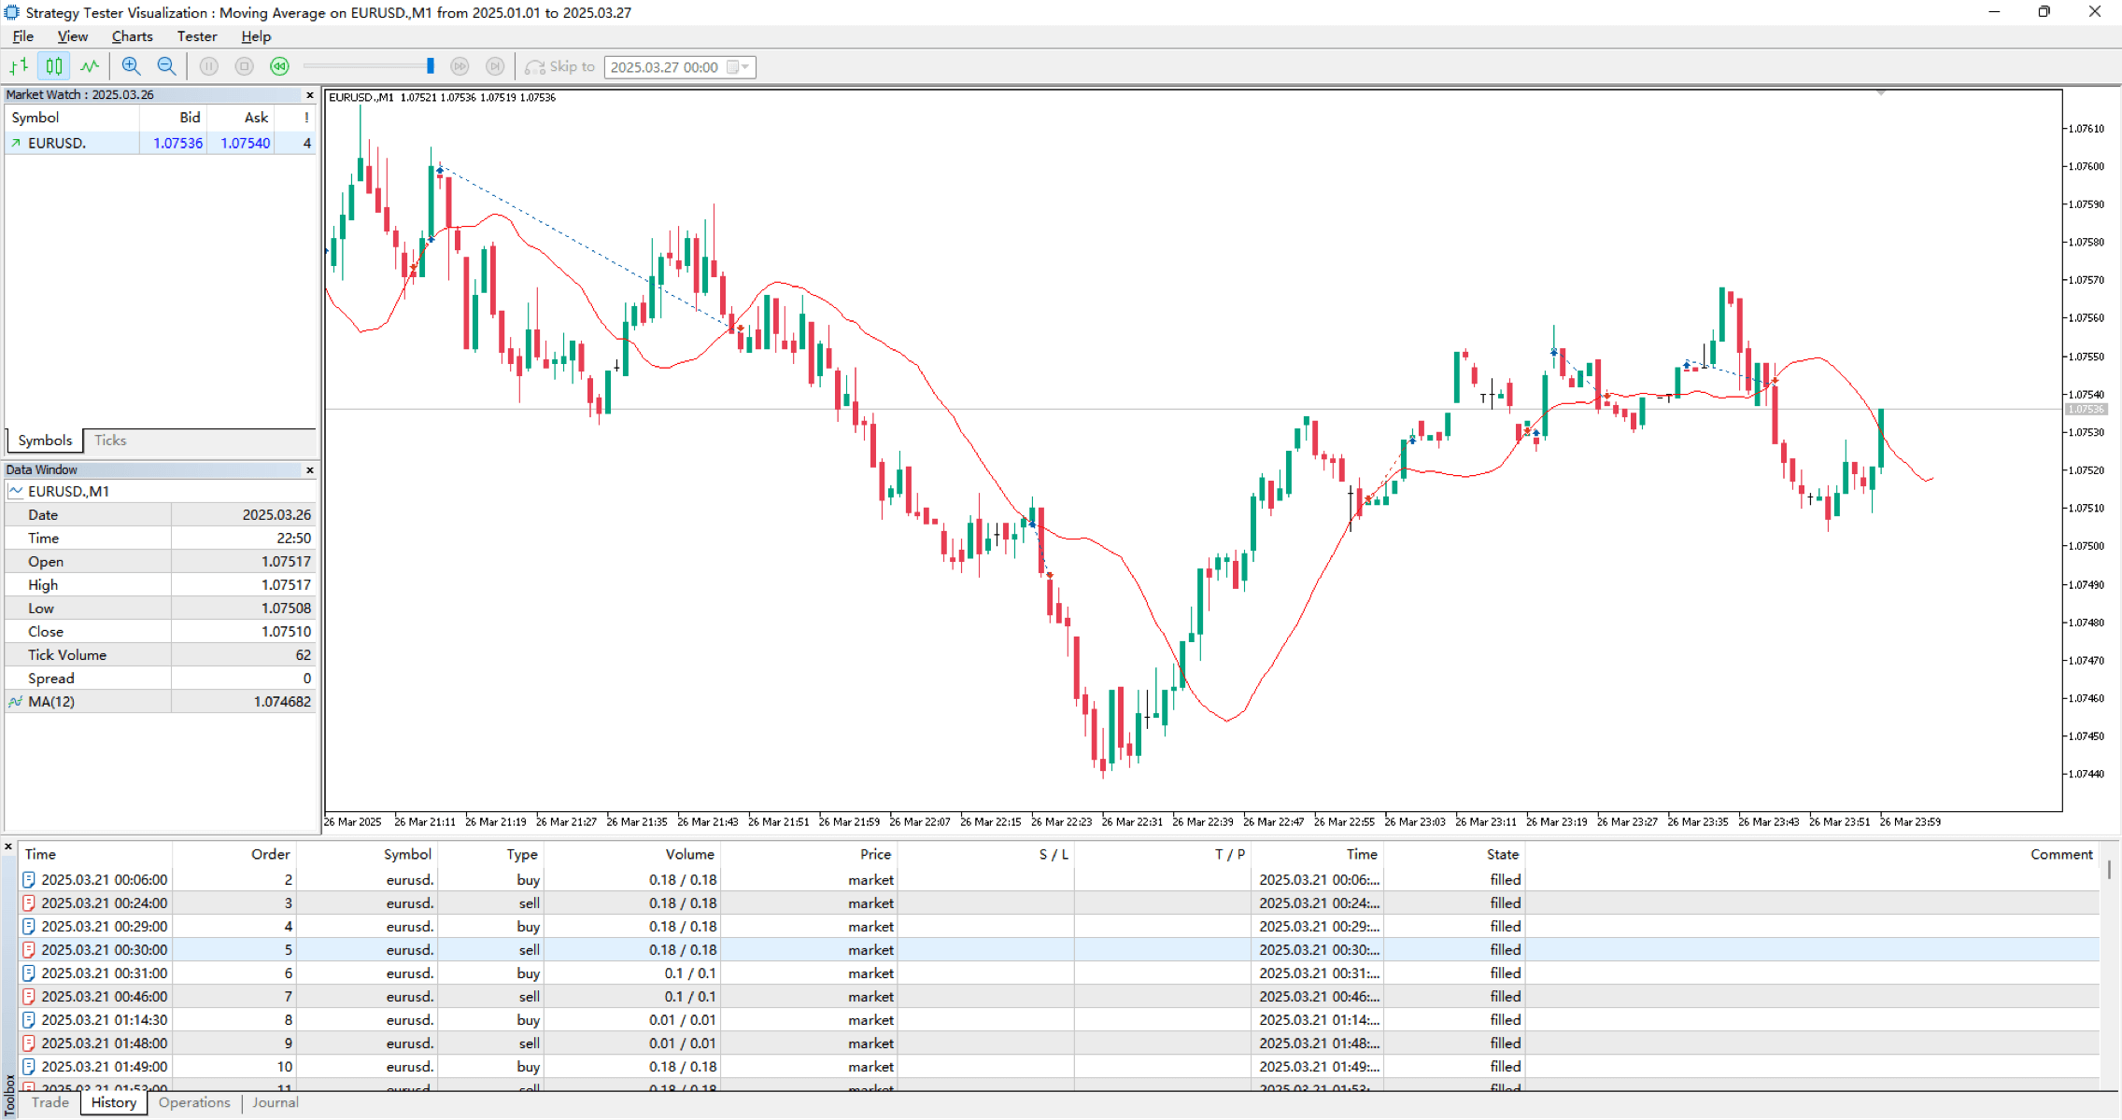The height and width of the screenshot is (1120, 2122).
Task: Zoom in the chart
Action: [x=131, y=66]
